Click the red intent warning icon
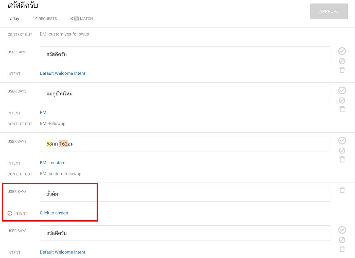This screenshot has height=258, width=355. click(x=10, y=213)
